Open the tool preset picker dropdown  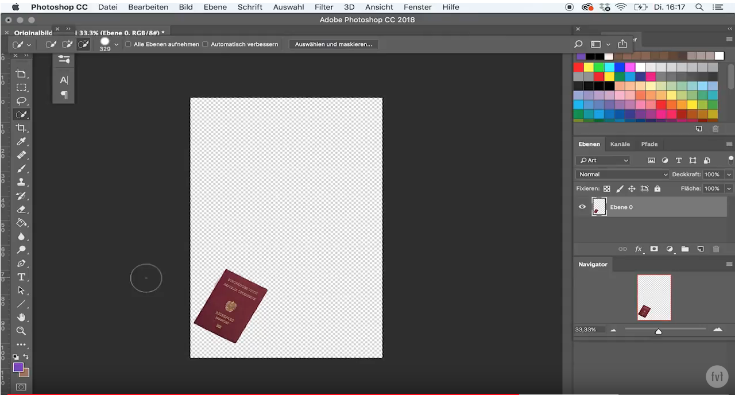(x=29, y=45)
